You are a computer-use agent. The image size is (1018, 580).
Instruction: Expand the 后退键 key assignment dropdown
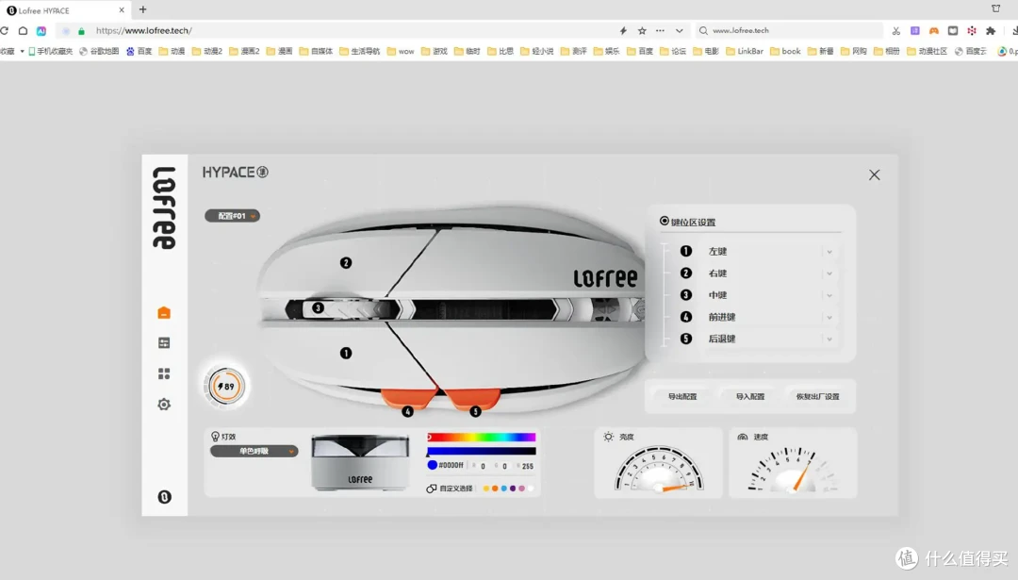(x=829, y=339)
